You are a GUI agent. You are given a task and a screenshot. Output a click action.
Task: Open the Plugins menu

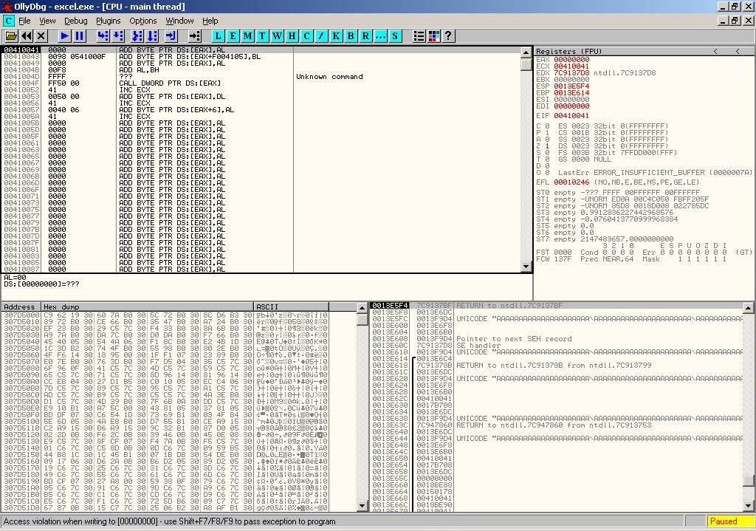[x=109, y=21]
